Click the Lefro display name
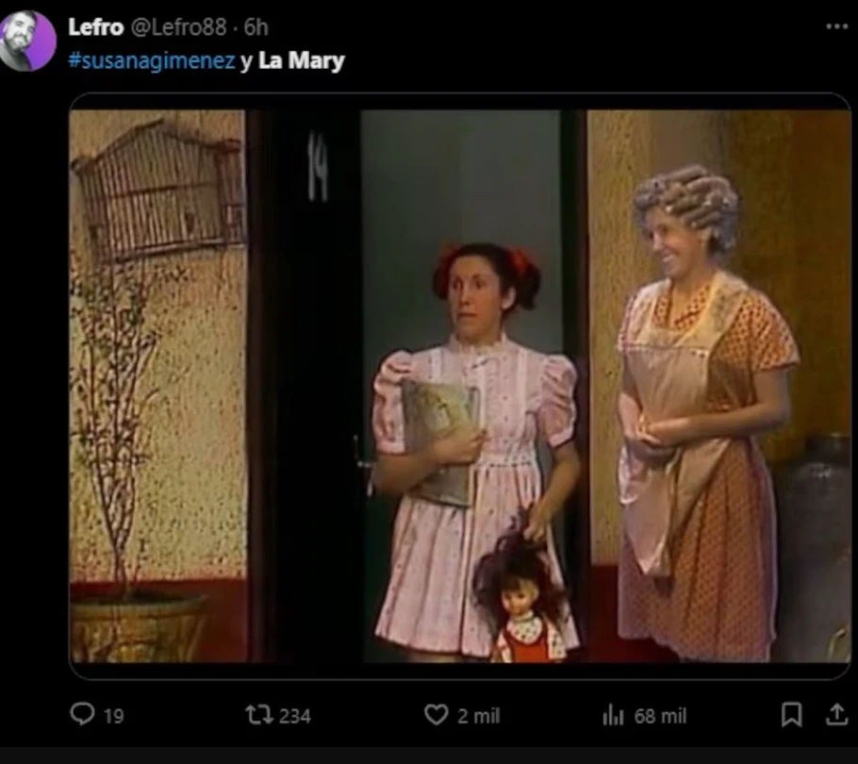 click(96, 26)
